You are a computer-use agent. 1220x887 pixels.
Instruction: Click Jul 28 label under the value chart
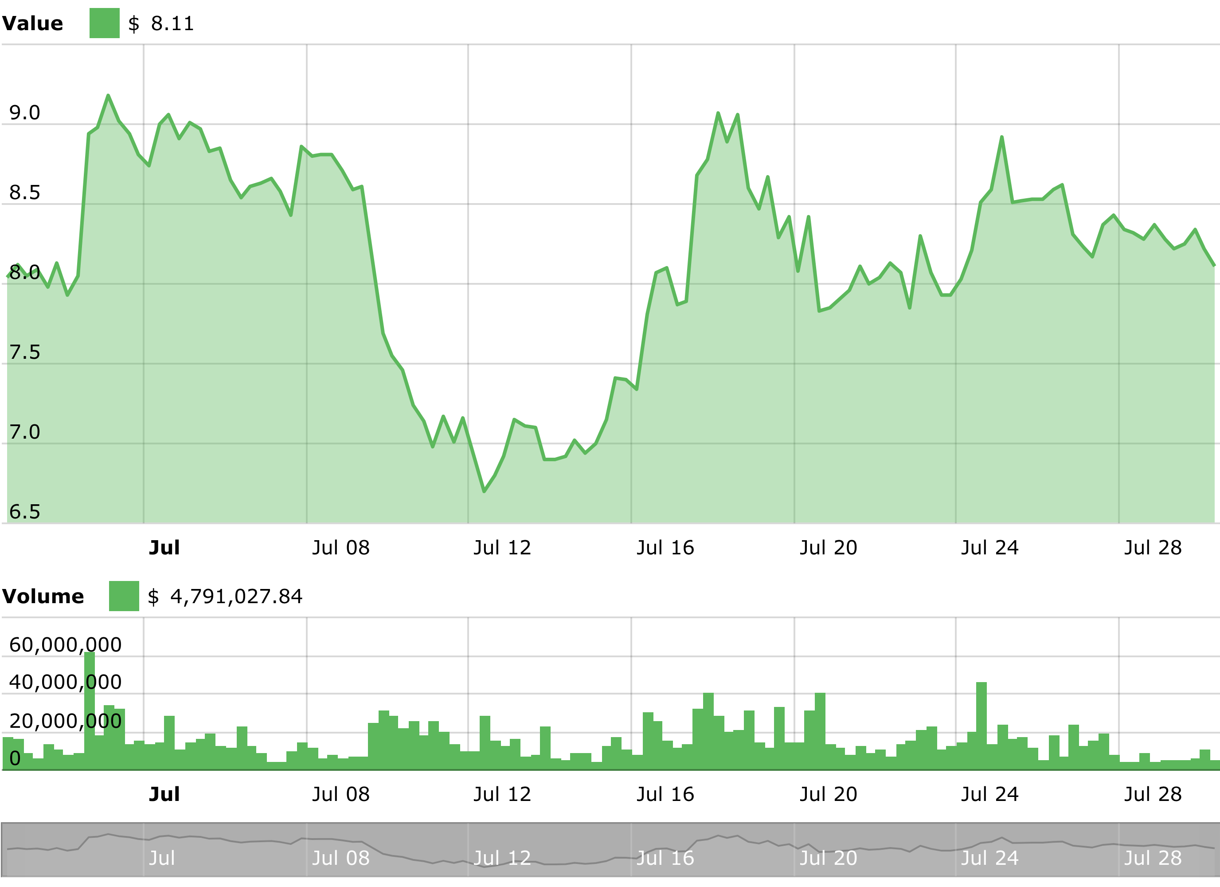coord(1153,548)
